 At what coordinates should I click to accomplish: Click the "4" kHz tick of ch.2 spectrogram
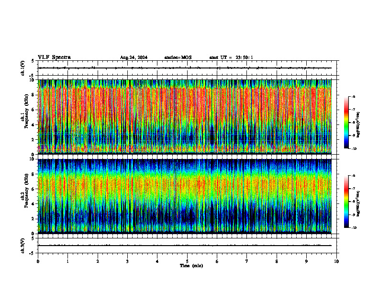[33, 204]
